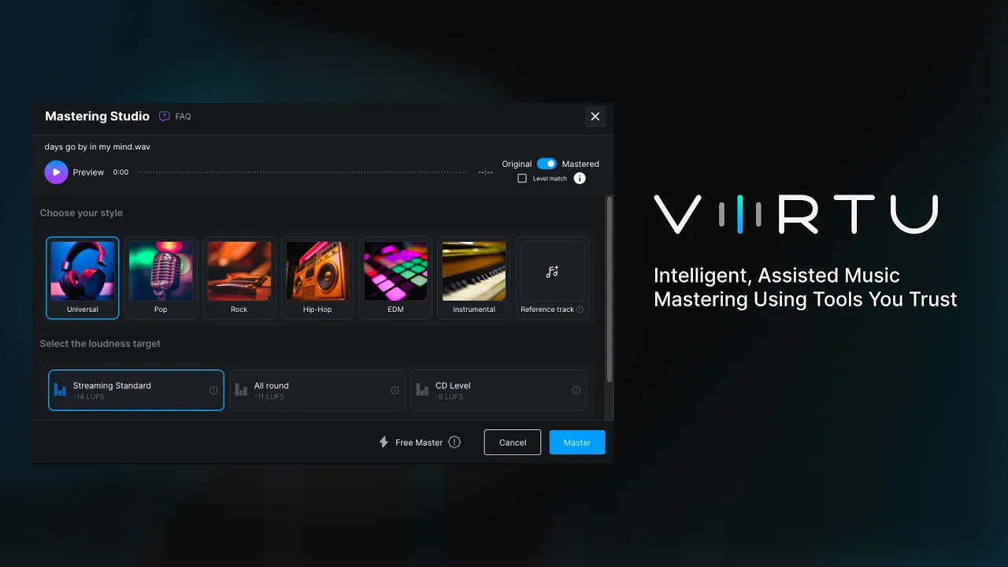Click the Reference track music note icon
Image resolution: width=1008 pixels, height=567 pixels.
pos(552,272)
